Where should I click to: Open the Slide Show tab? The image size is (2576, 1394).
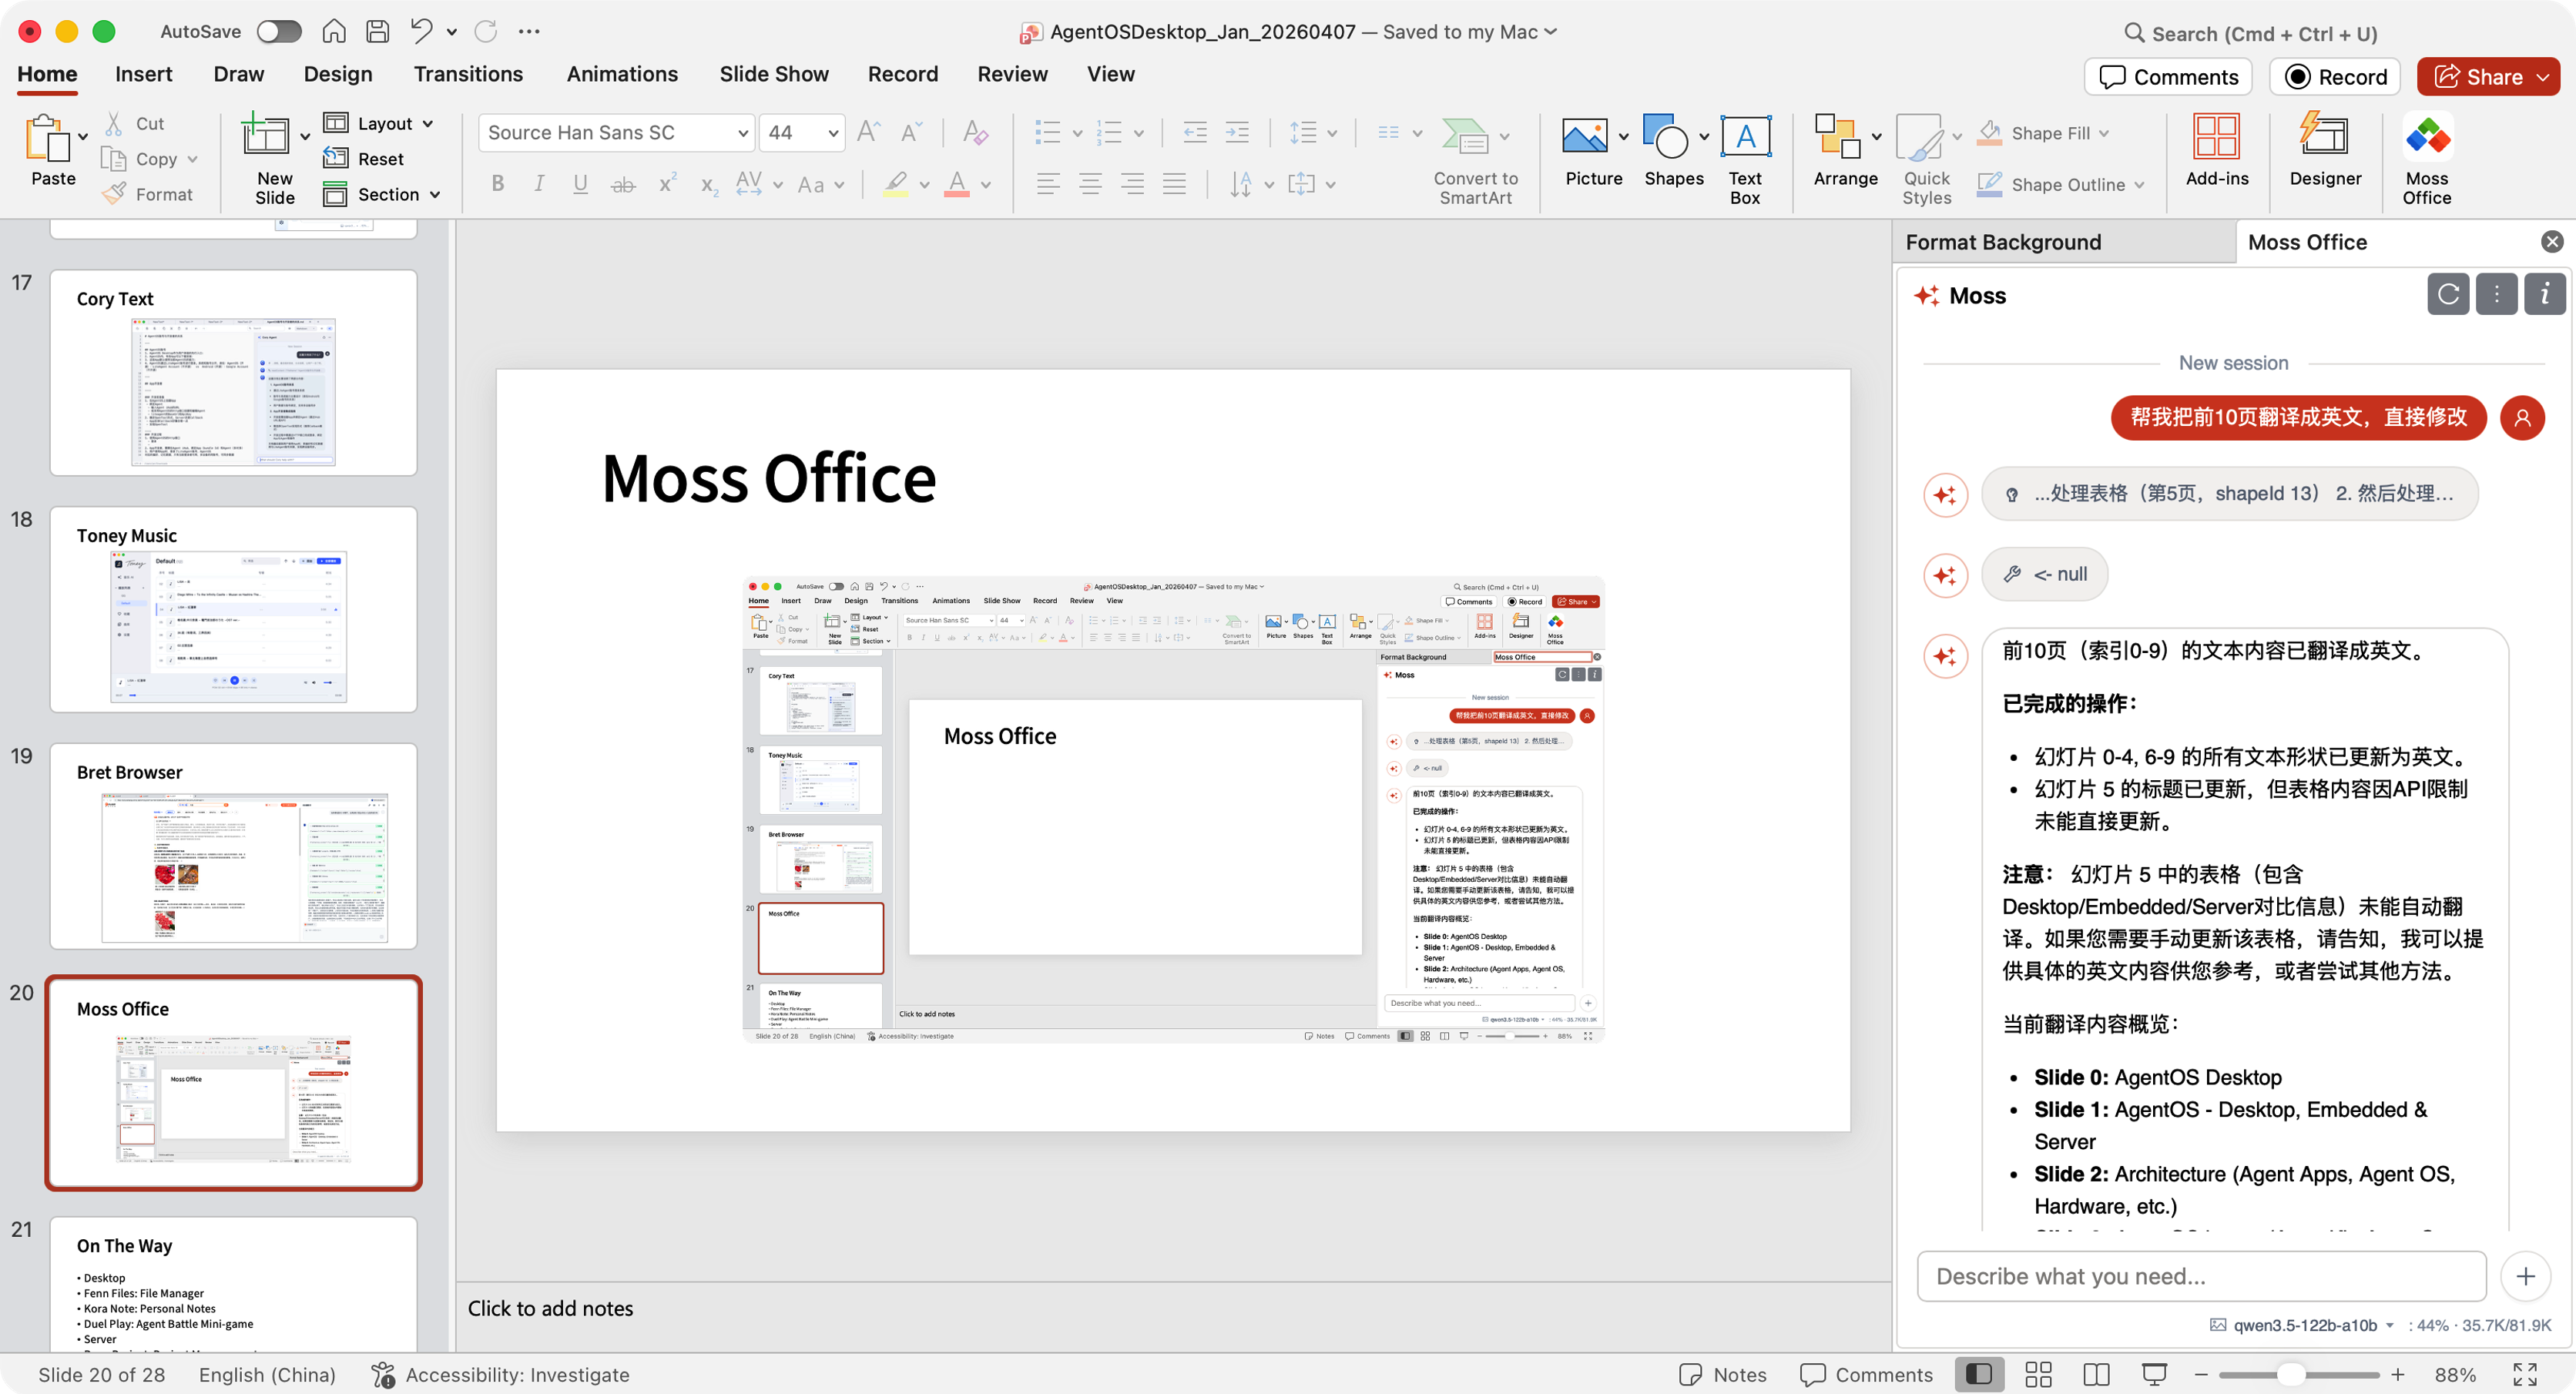(x=774, y=73)
